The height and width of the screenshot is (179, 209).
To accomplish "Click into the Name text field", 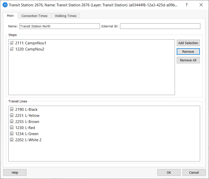I will pos(59,26).
